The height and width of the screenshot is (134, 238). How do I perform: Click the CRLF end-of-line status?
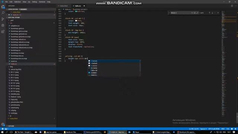(x=223, y=129)
